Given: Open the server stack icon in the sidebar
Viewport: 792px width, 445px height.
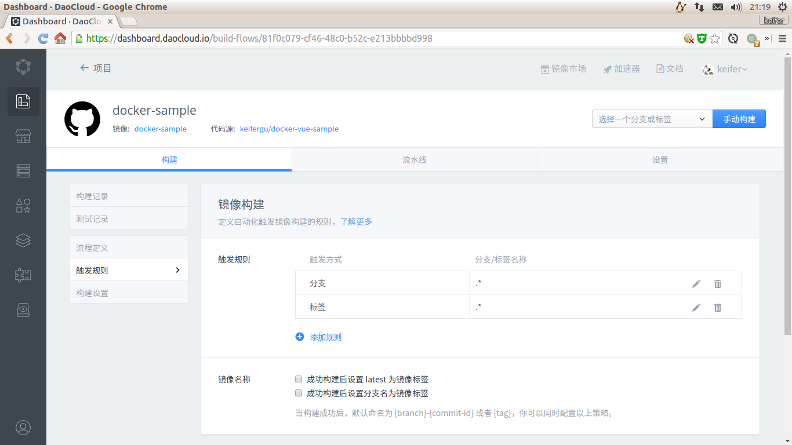Looking at the screenshot, I should 23,171.
